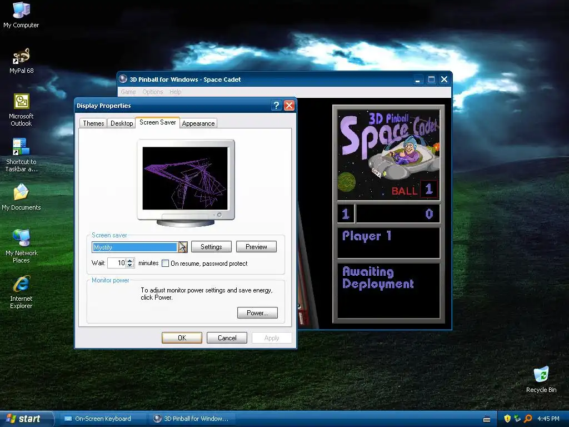Open the start menu
The image size is (569, 427).
[x=26, y=419]
